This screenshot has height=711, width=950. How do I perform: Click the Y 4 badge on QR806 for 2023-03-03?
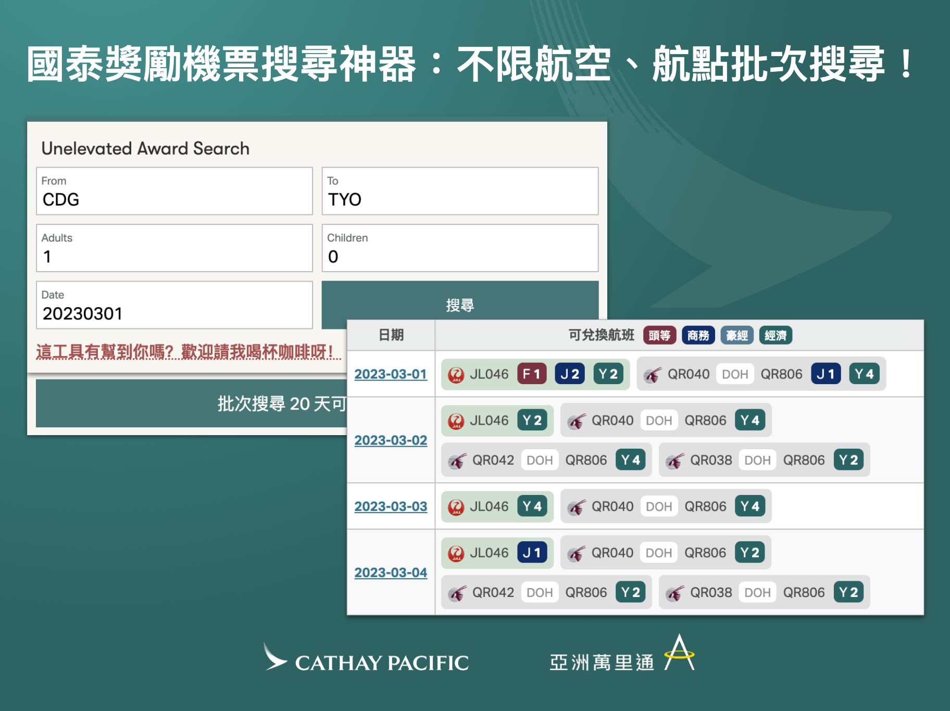pyautogui.click(x=750, y=506)
